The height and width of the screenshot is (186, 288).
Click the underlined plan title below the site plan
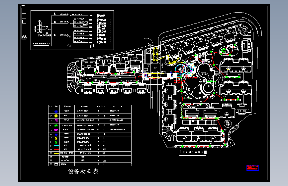click(x=193, y=152)
